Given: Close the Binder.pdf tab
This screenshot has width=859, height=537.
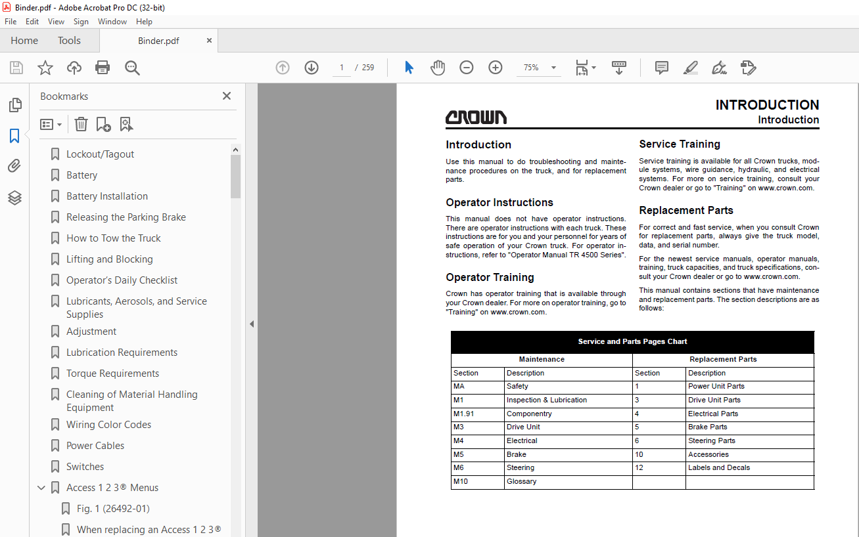Looking at the screenshot, I should 209,40.
